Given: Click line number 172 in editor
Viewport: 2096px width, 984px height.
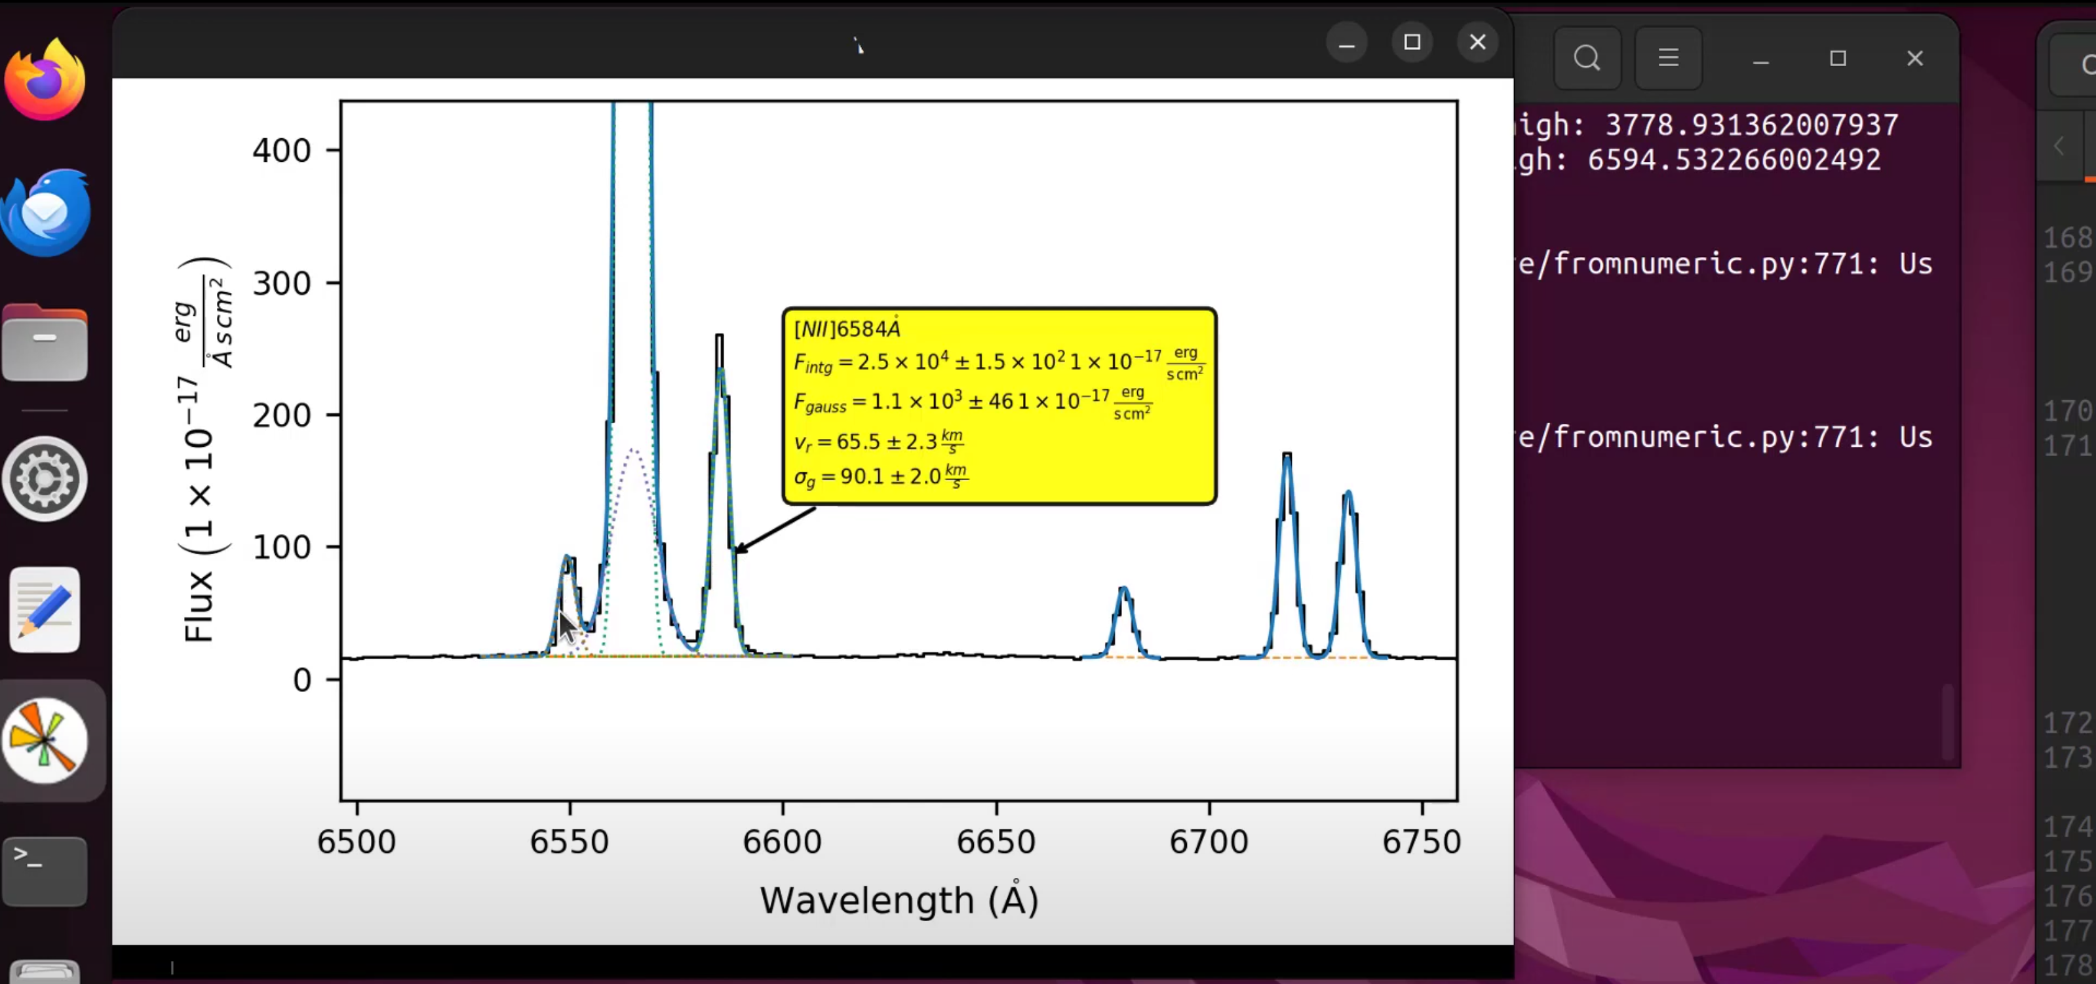Looking at the screenshot, I should (x=2068, y=723).
